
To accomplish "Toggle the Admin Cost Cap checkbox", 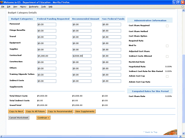I will [x=167, y=76].
